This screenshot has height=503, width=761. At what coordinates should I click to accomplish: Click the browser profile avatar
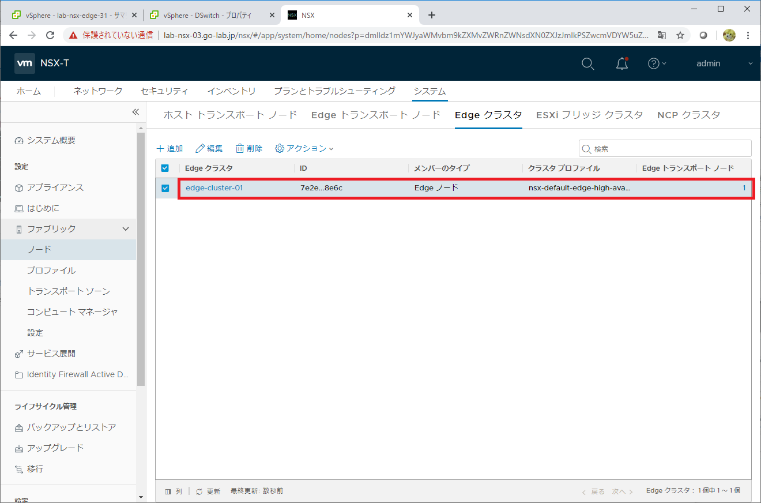pos(729,35)
